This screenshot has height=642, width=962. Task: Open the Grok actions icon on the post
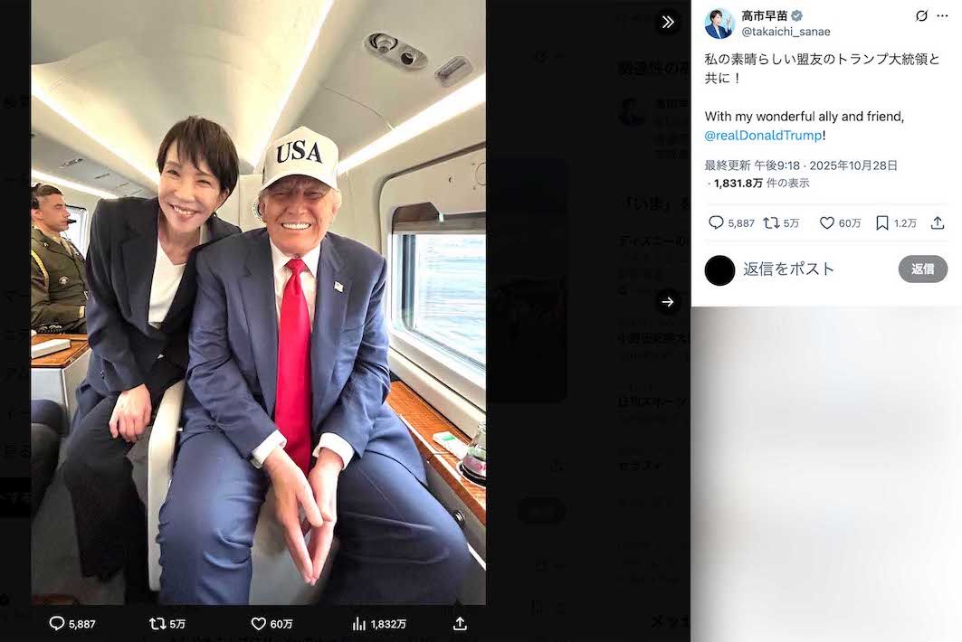point(921,15)
